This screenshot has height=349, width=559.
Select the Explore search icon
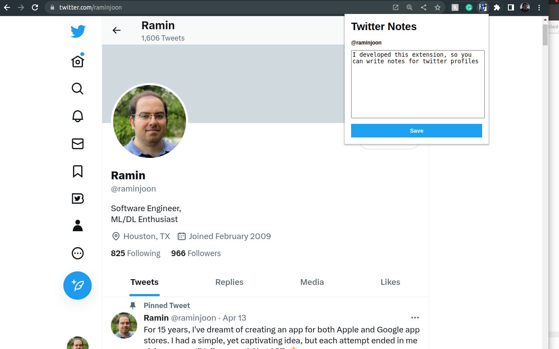[77, 89]
